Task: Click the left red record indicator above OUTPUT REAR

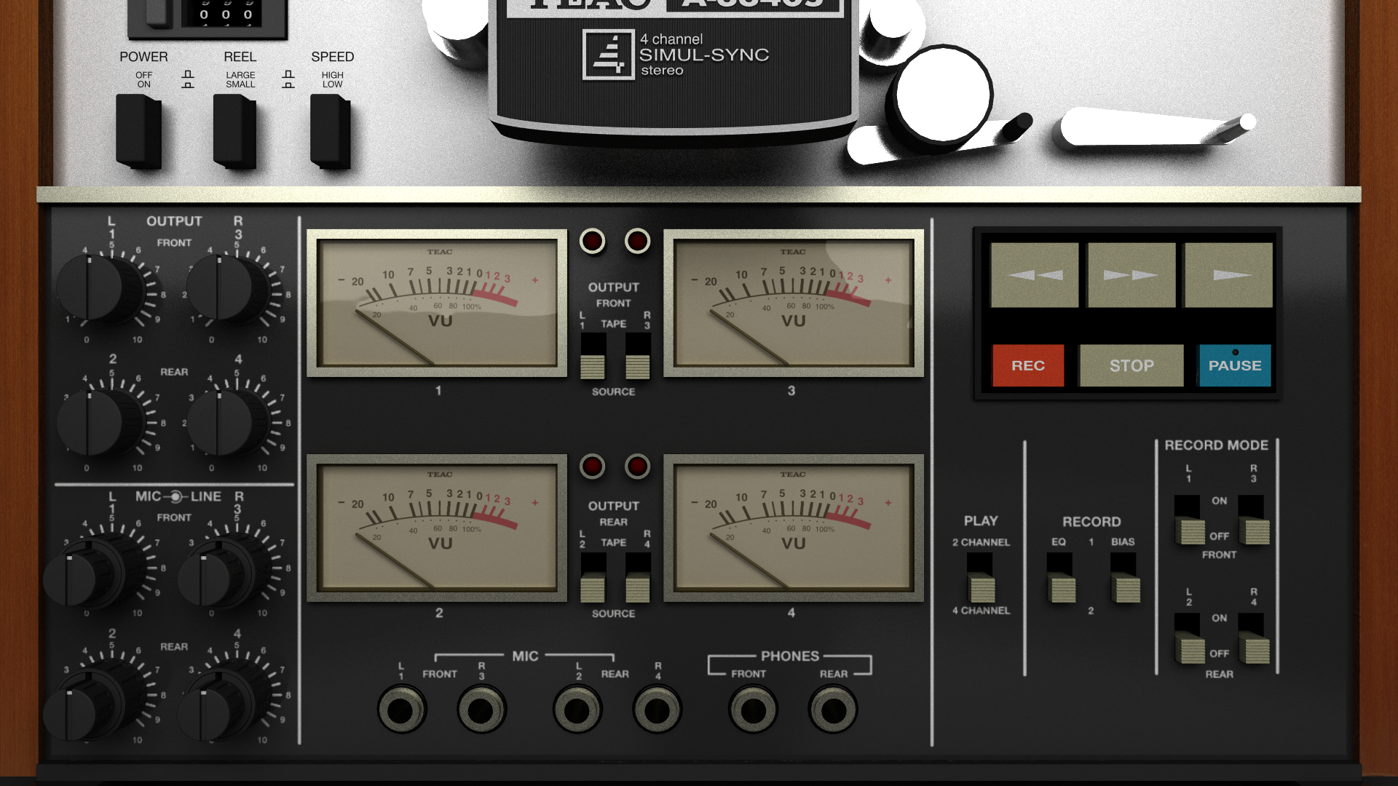Action: (x=592, y=466)
